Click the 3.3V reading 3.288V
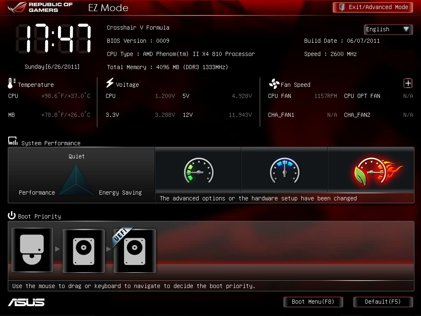The width and height of the screenshot is (421, 316). 165,115
